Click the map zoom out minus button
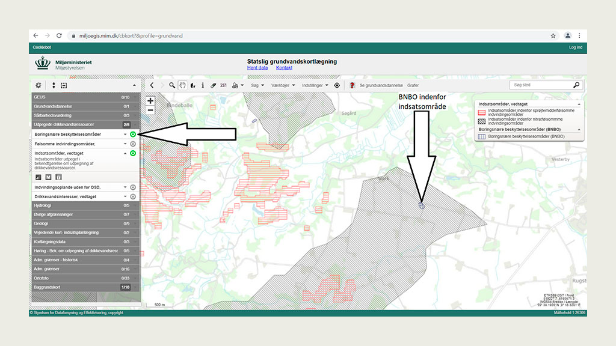Viewport: 616px width, 346px height. point(150,110)
